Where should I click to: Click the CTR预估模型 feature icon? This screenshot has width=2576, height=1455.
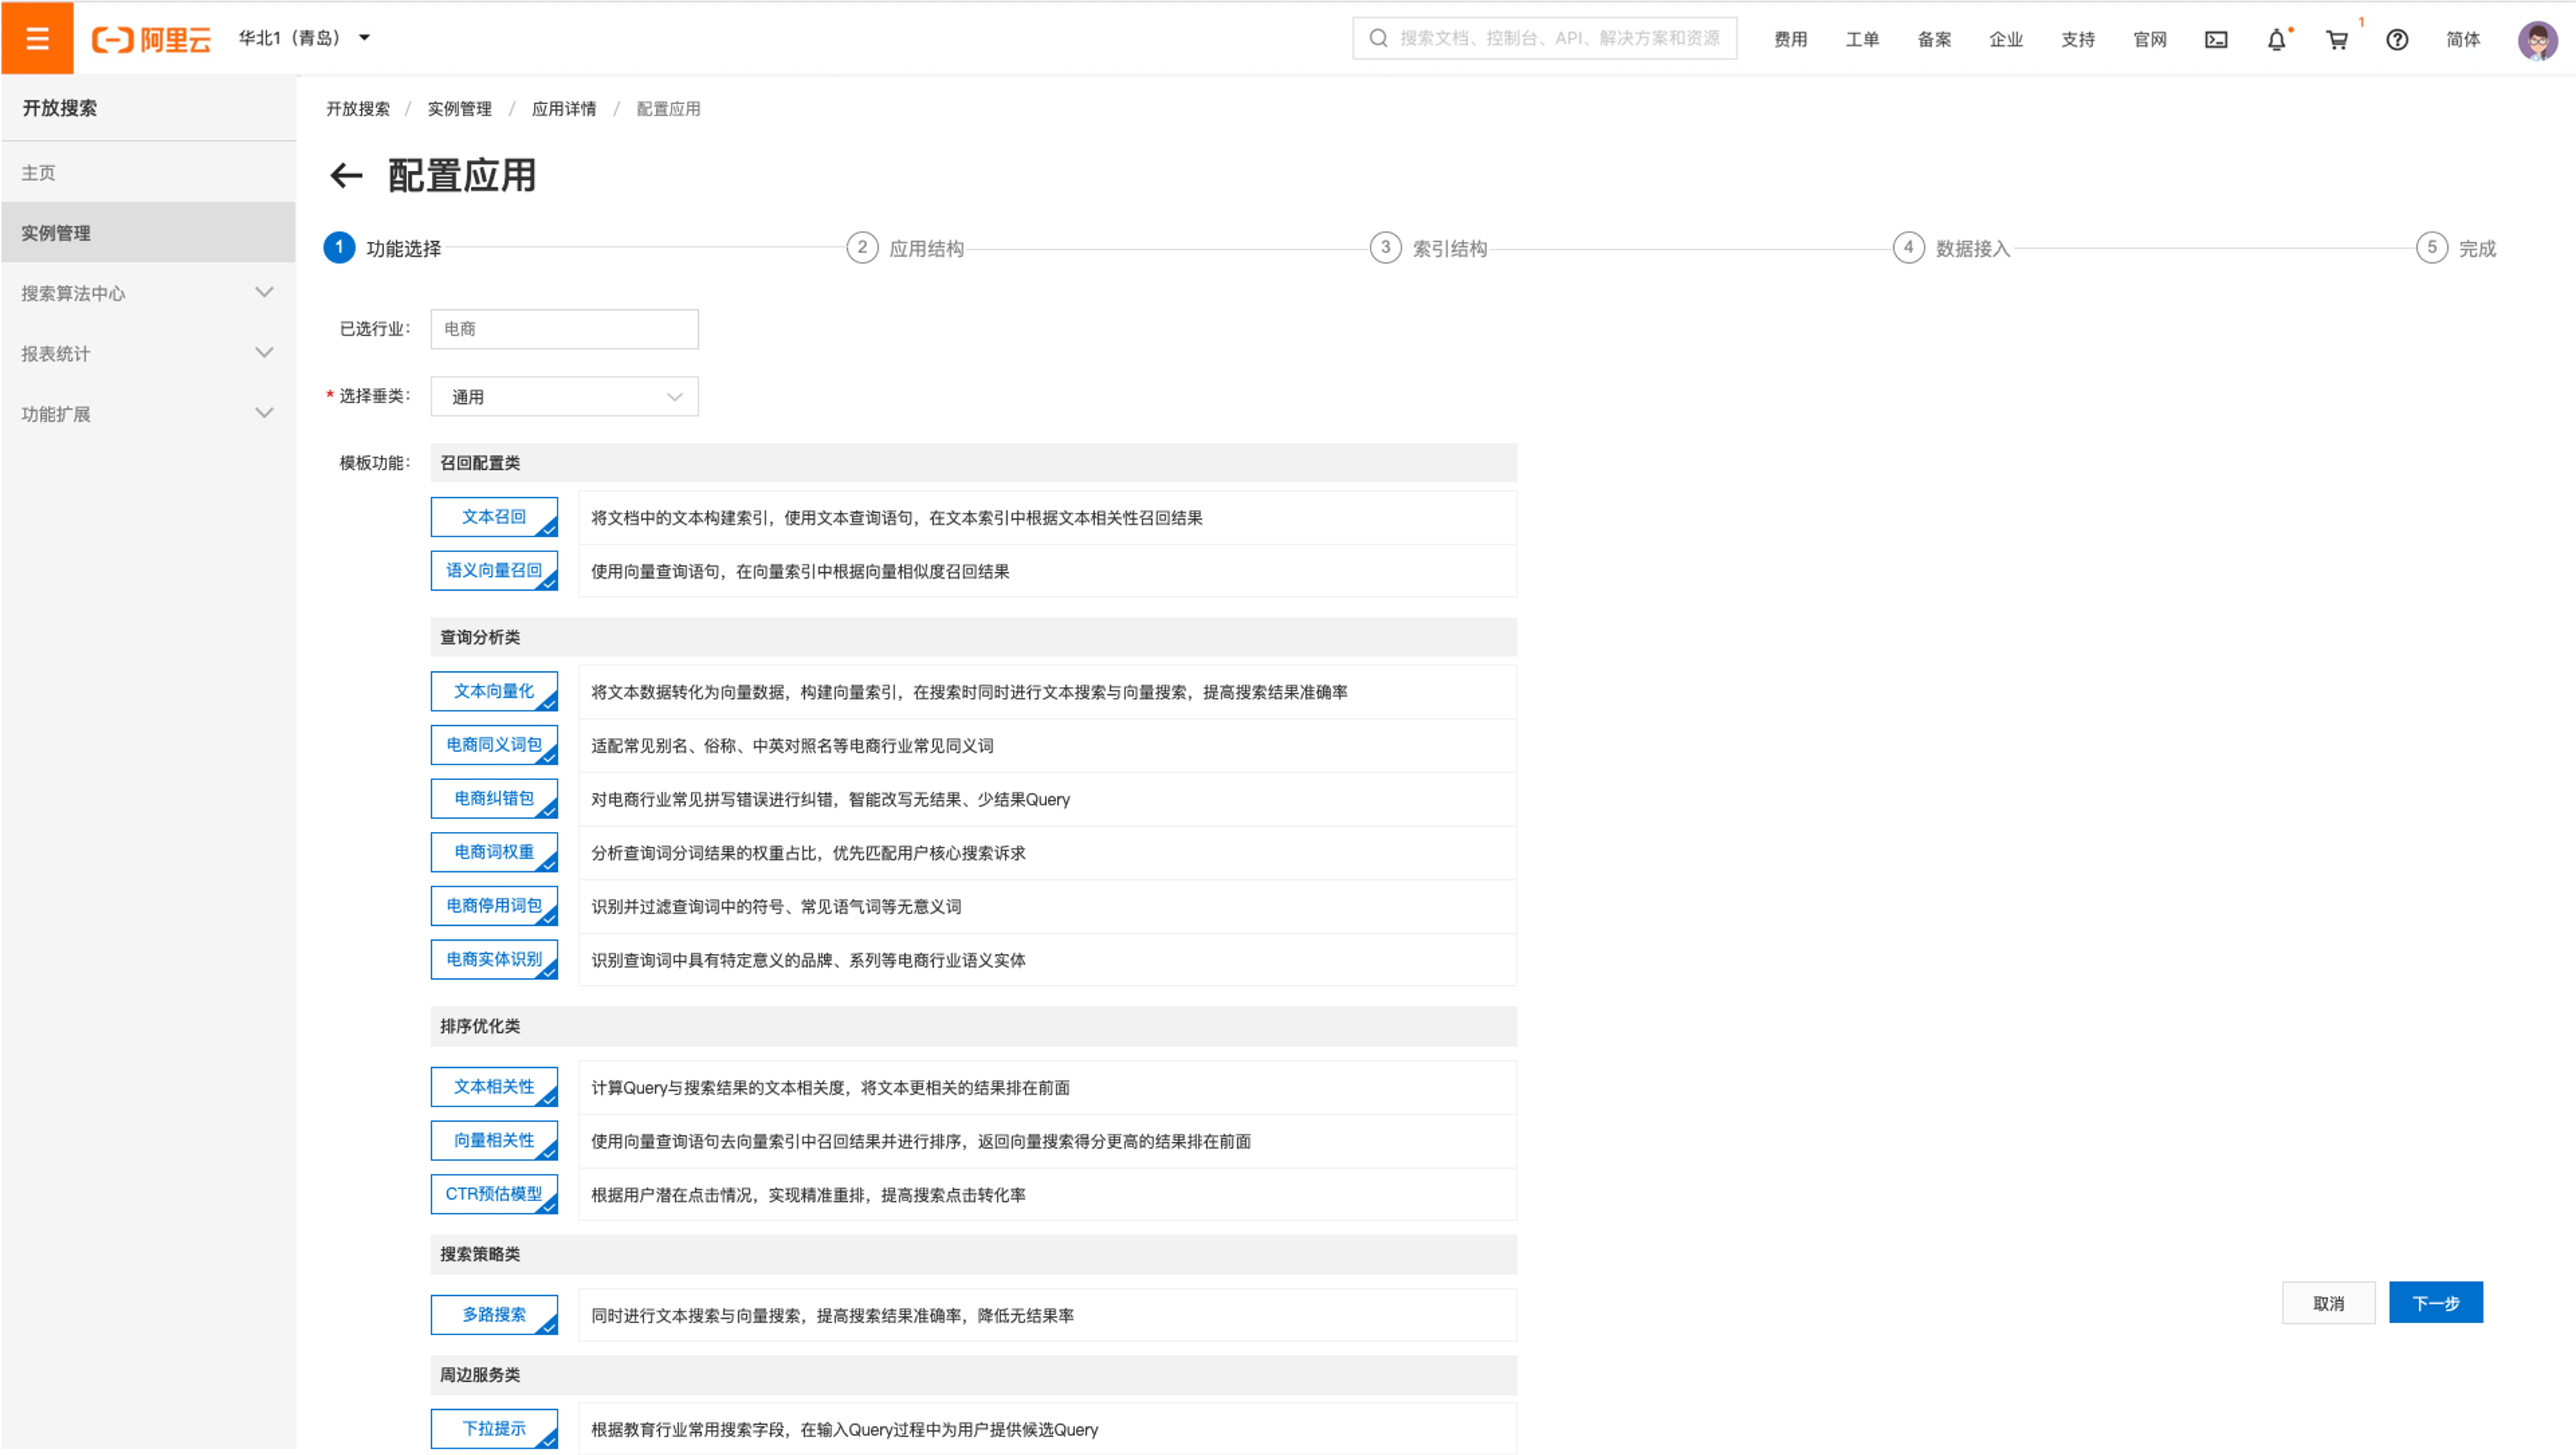(x=495, y=1193)
